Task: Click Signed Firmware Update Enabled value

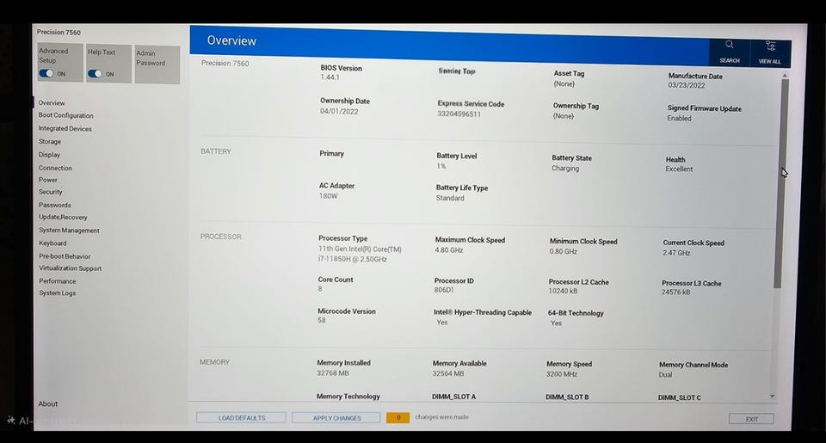Action: point(679,119)
